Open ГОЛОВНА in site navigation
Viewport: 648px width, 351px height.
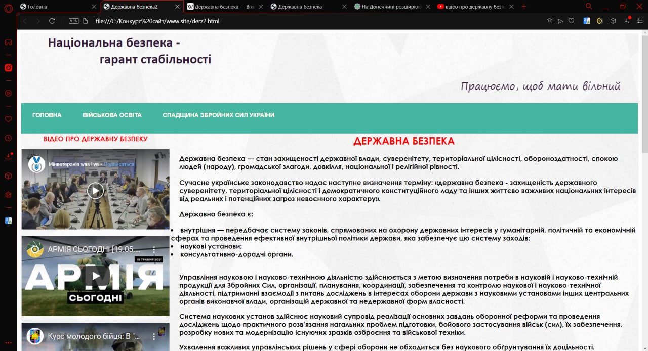click(47, 115)
